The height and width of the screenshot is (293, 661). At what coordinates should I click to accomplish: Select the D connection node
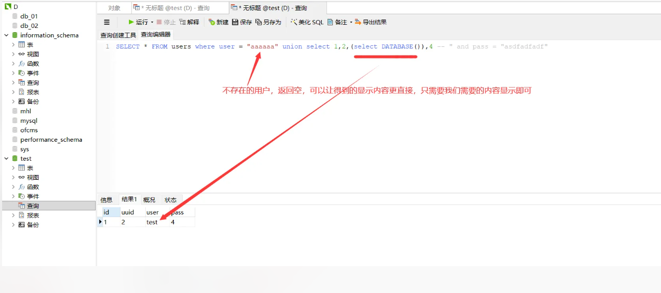coord(11,7)
